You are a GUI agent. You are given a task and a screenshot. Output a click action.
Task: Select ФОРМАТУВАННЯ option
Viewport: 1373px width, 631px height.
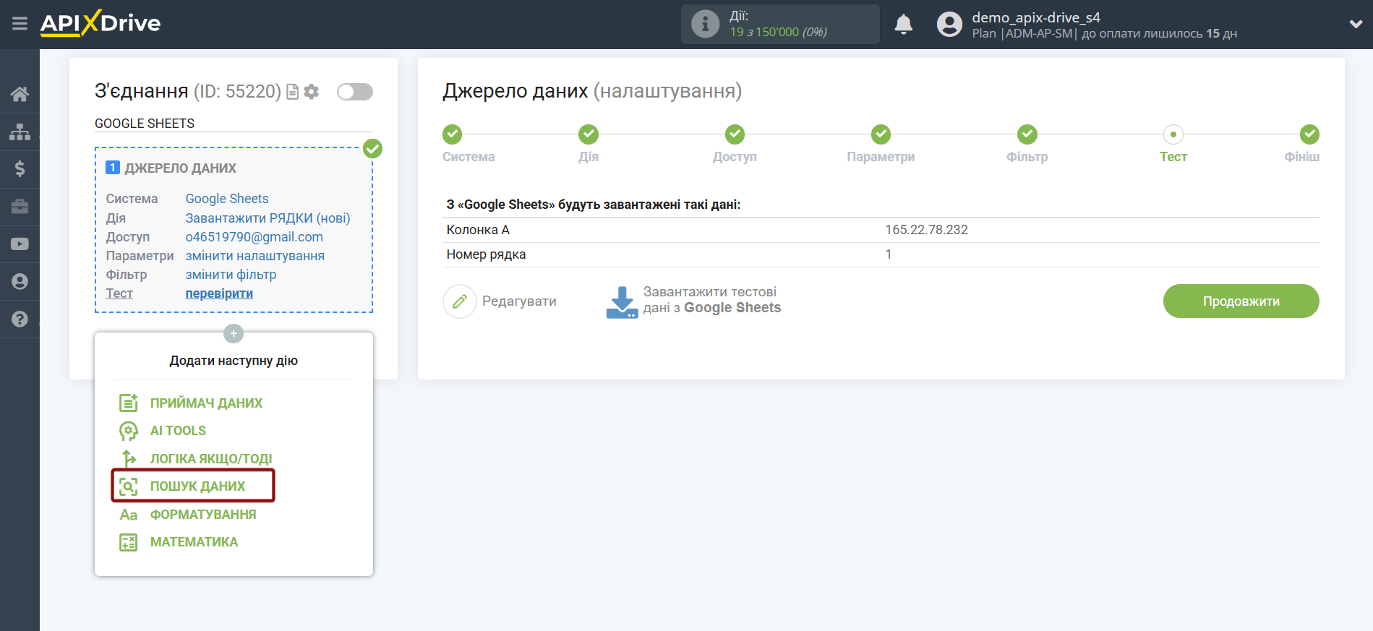pos(203,515)
